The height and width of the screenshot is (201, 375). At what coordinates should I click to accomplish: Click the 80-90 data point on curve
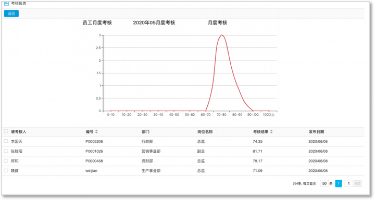pos(238,86)
